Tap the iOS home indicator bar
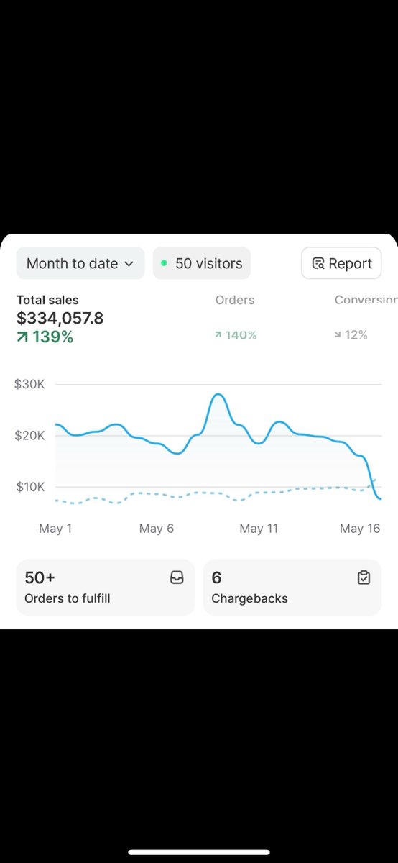The image size is (398, 863). click(x=199, y=852)
